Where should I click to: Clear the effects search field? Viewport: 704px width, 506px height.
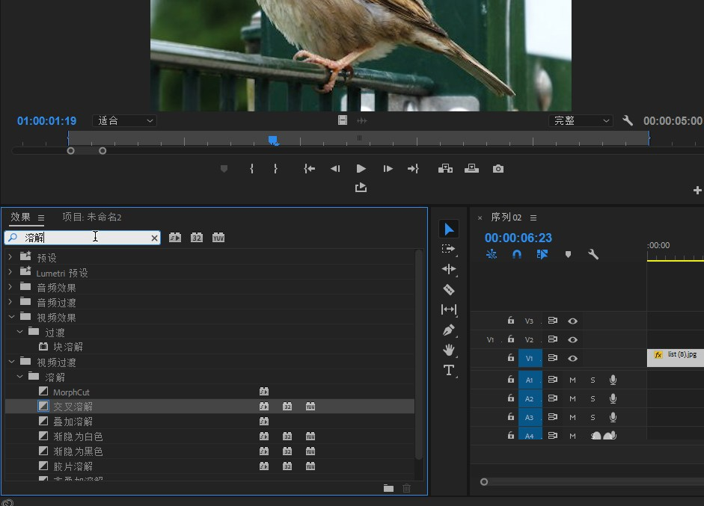154,238
